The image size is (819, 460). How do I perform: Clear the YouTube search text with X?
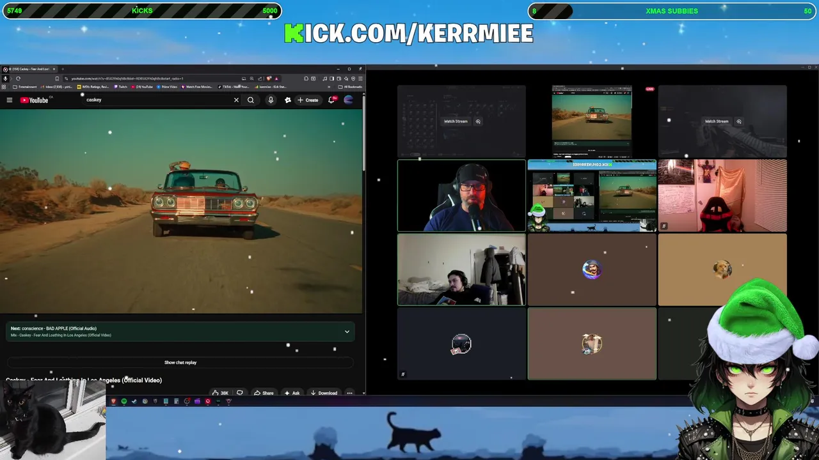click(x=236, y=100)
